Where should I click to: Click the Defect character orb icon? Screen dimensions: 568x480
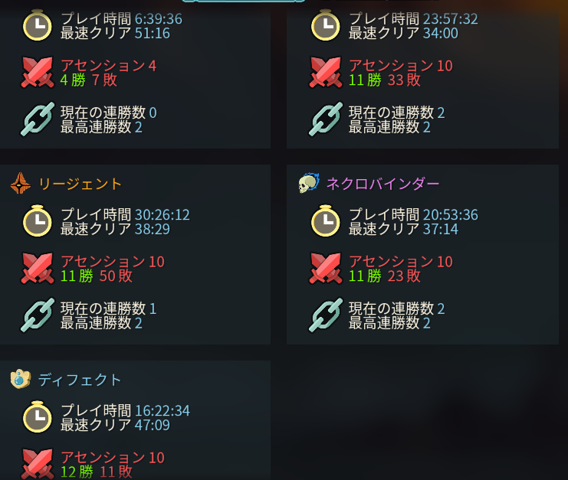point(20,379)
